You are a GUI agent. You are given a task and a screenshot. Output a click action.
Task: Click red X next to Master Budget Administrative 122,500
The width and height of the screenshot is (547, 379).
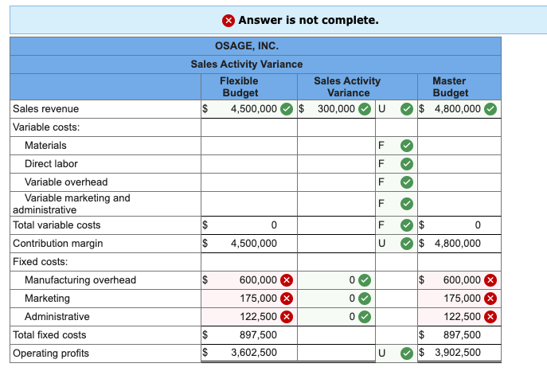490,317
